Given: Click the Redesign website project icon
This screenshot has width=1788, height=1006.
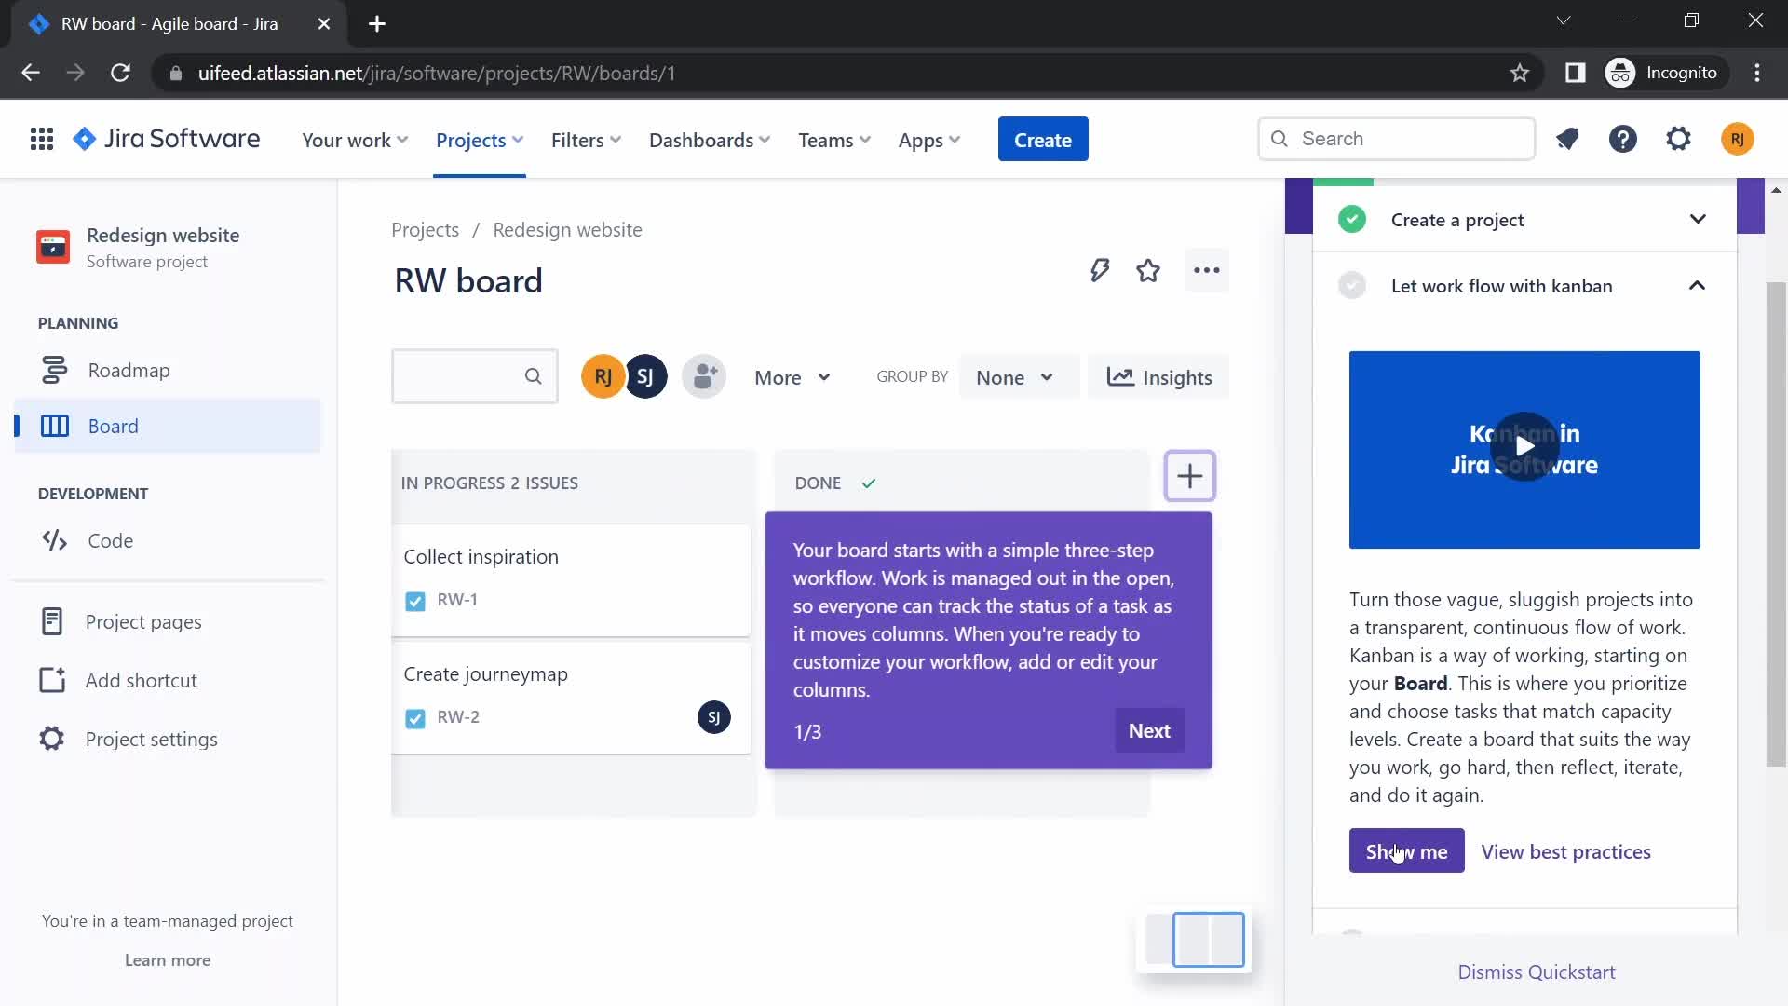Looking at the screenshot, I should tap(53, 247).
